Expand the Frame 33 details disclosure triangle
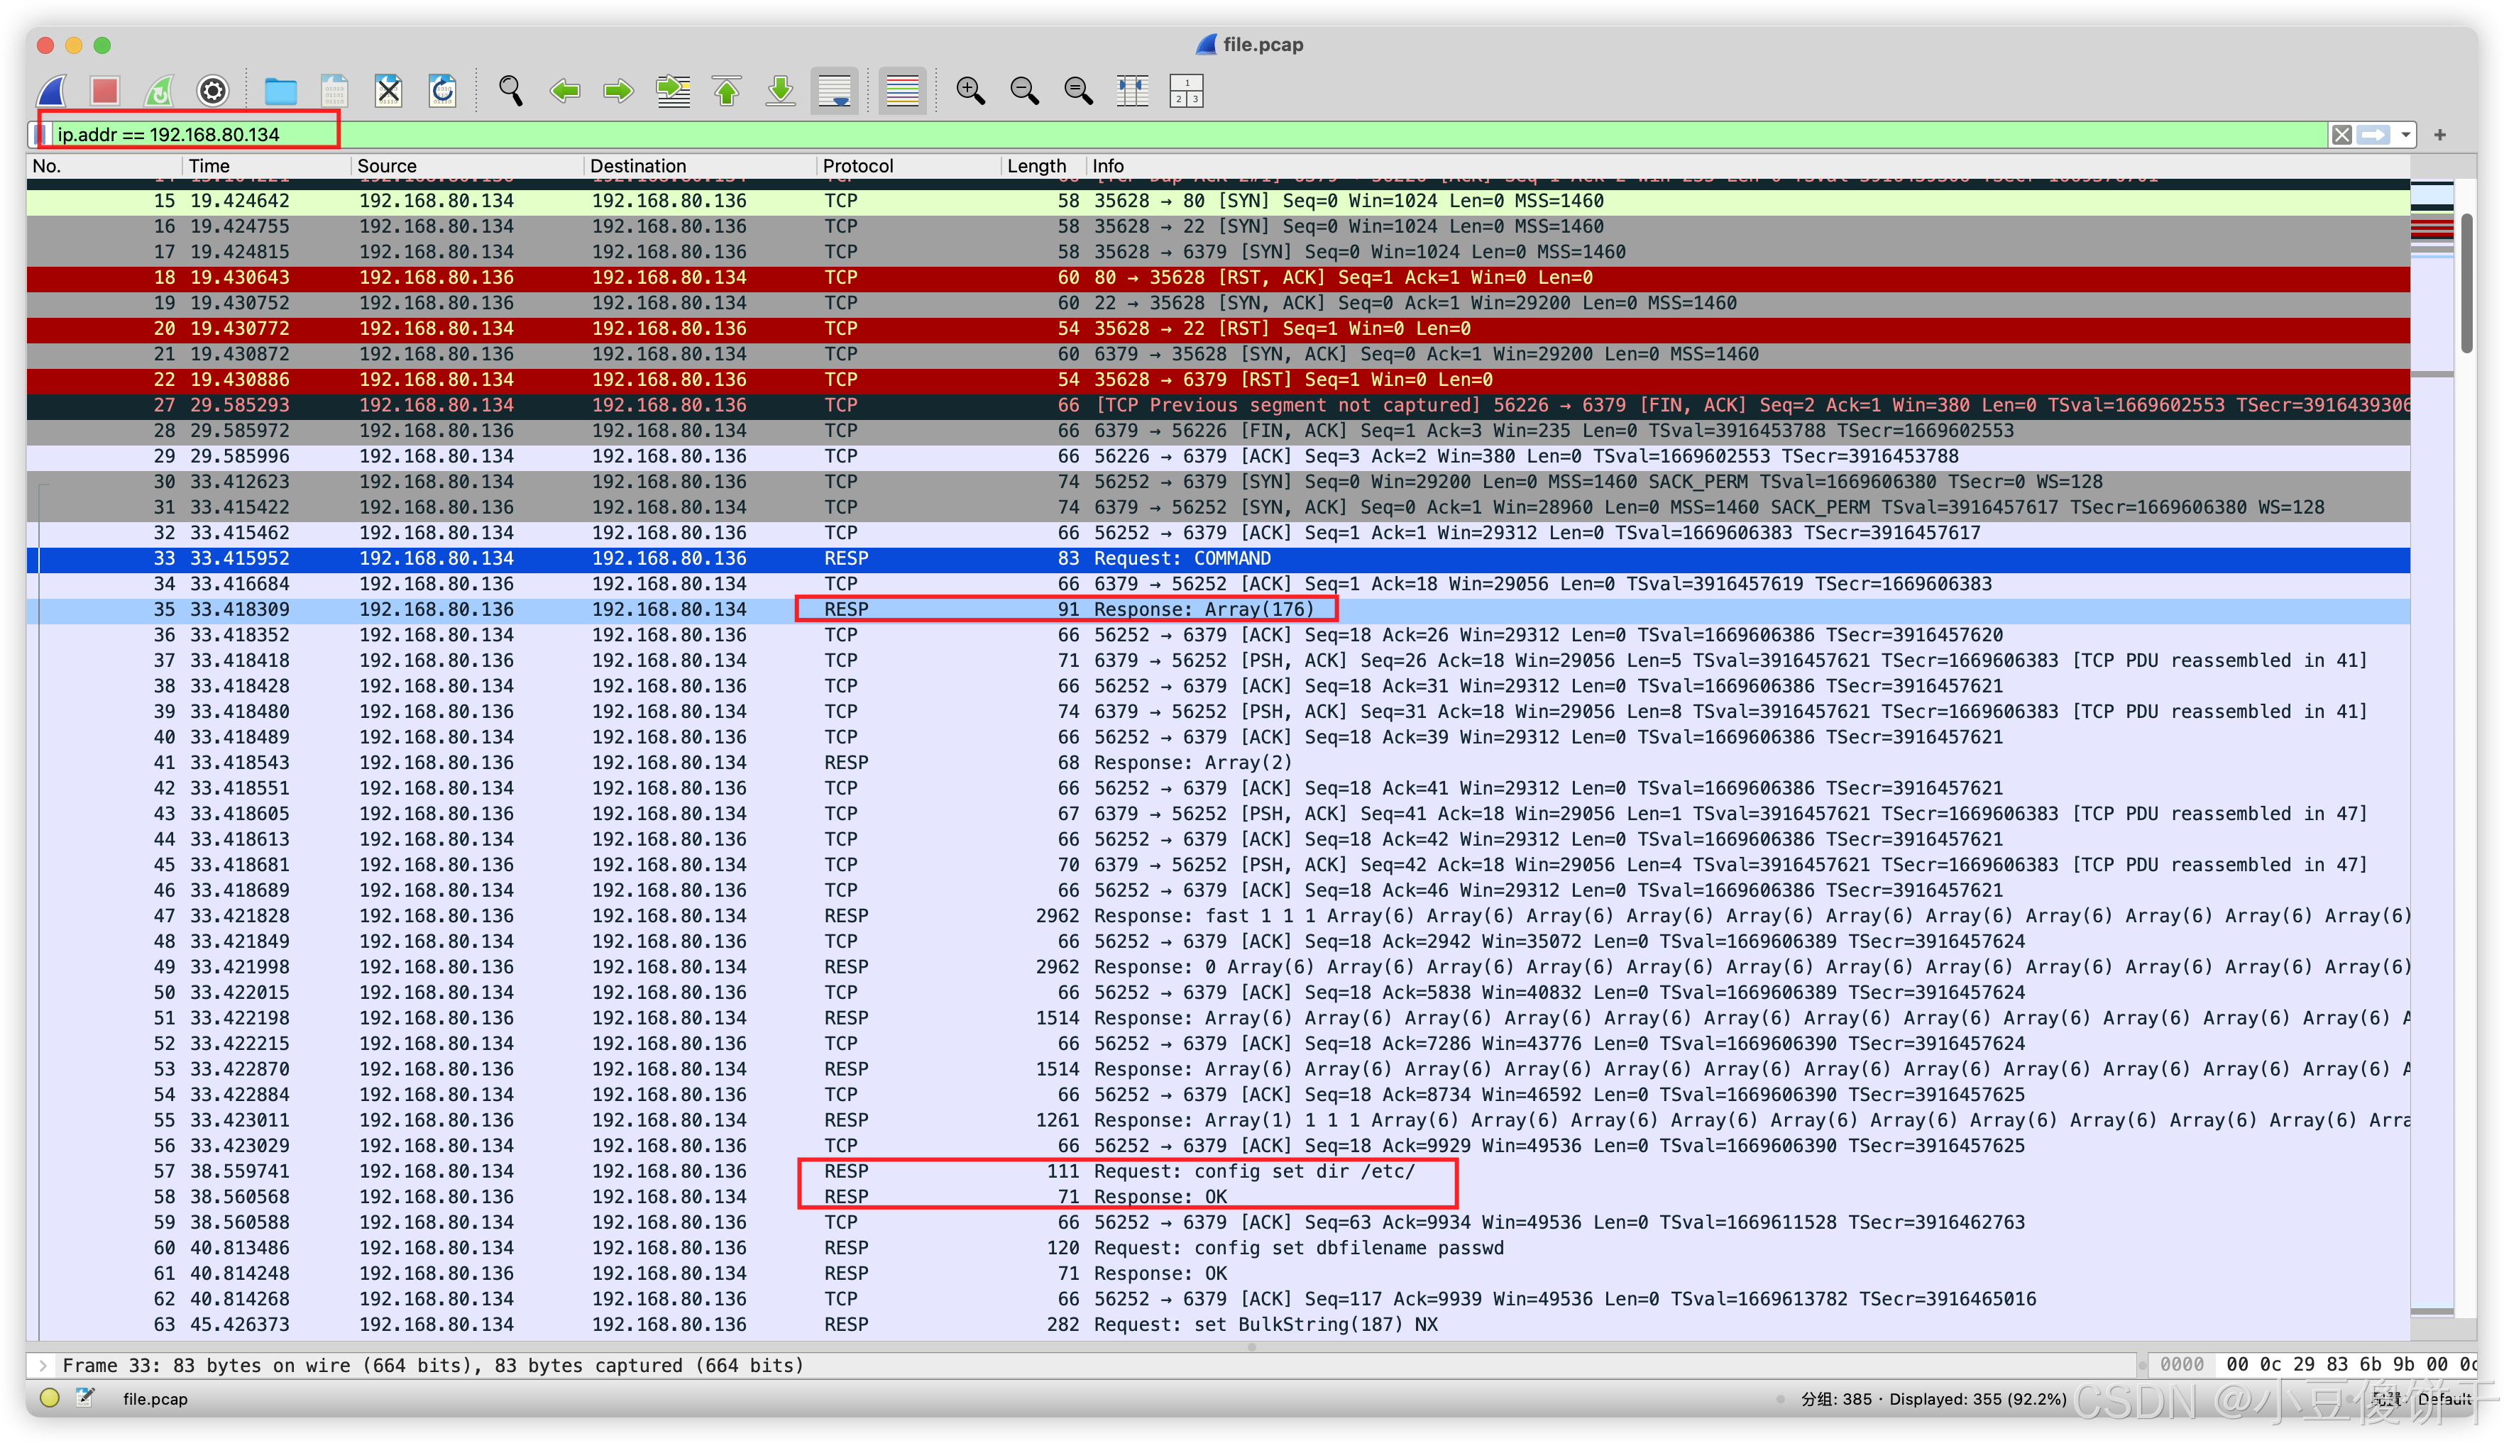2504x1443 pixels. [42, 1365]
